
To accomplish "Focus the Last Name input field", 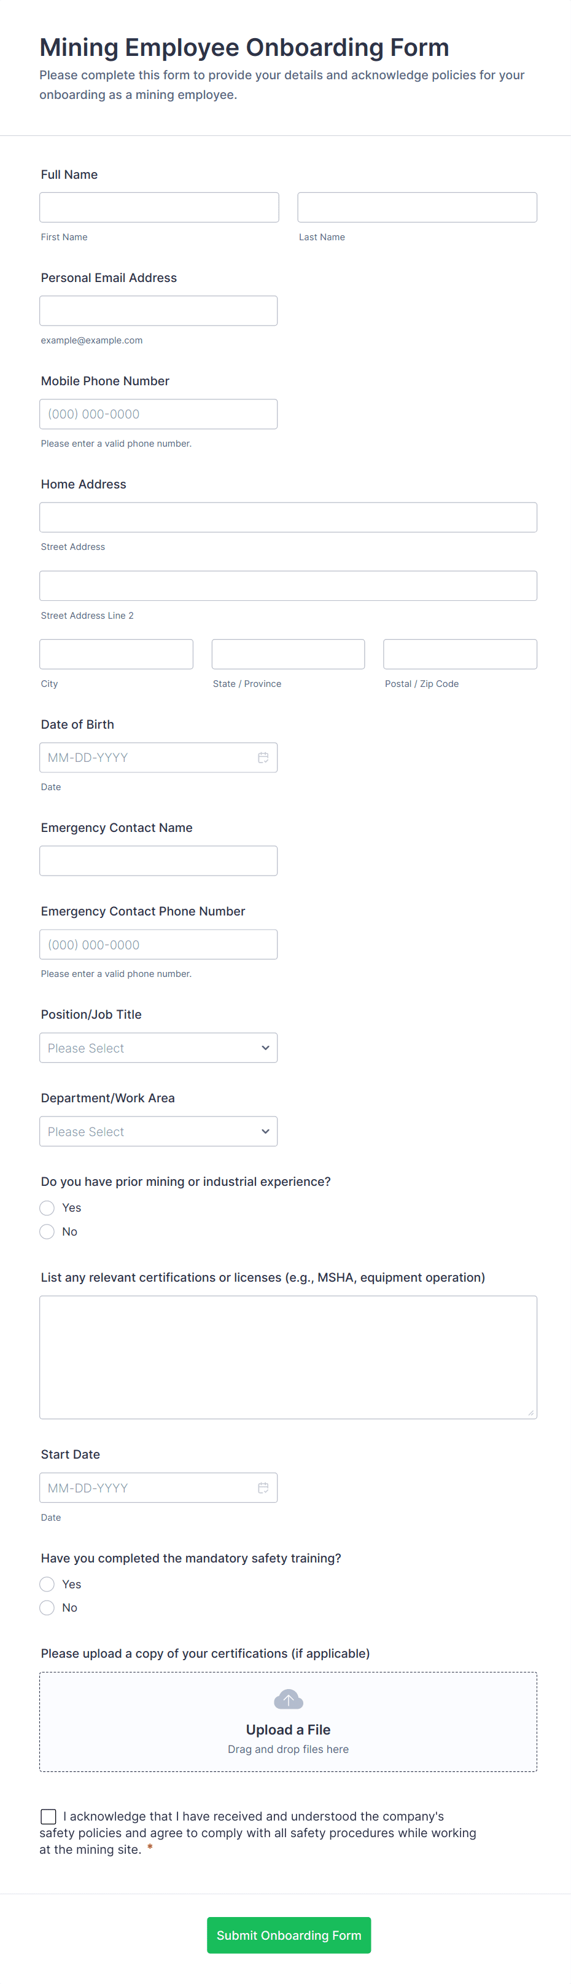I will click(417, 207).
